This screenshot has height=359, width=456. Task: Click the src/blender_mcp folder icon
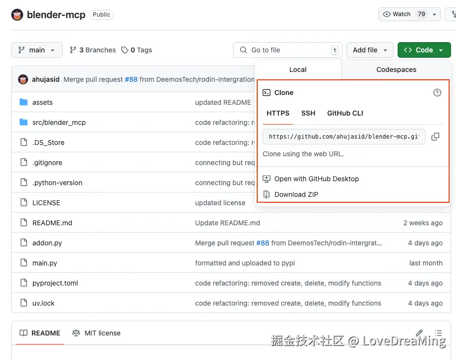pyautogui.click(x=24, y=122)
